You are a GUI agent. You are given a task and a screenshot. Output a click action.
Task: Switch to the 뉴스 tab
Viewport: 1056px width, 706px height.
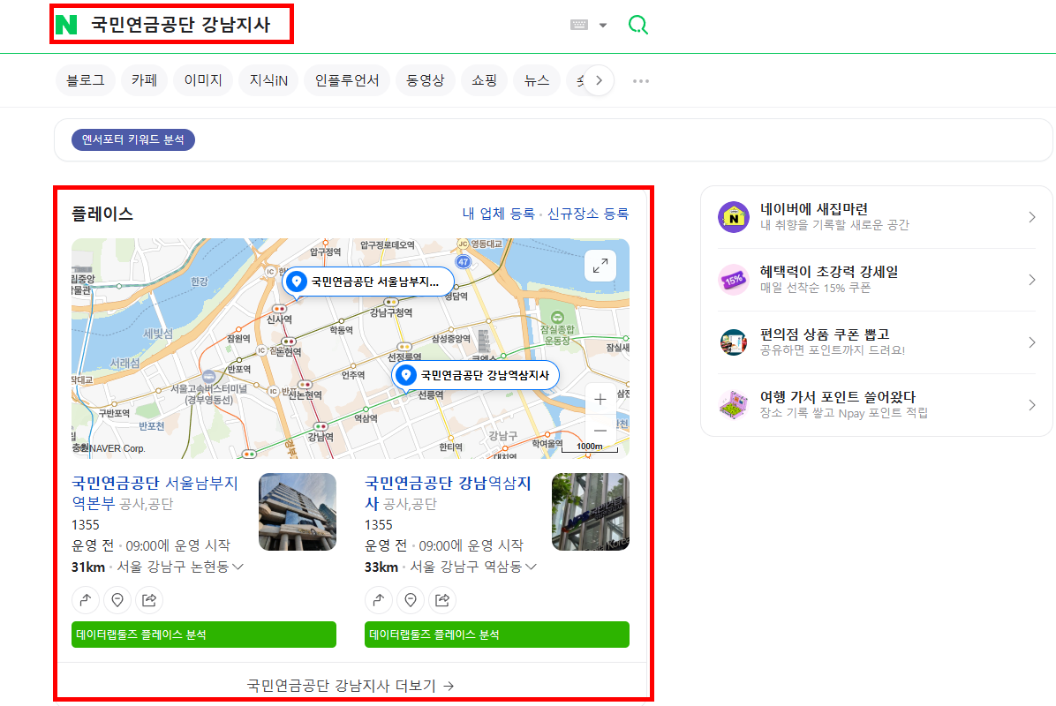pyautogui.click(x=537, y=81)
